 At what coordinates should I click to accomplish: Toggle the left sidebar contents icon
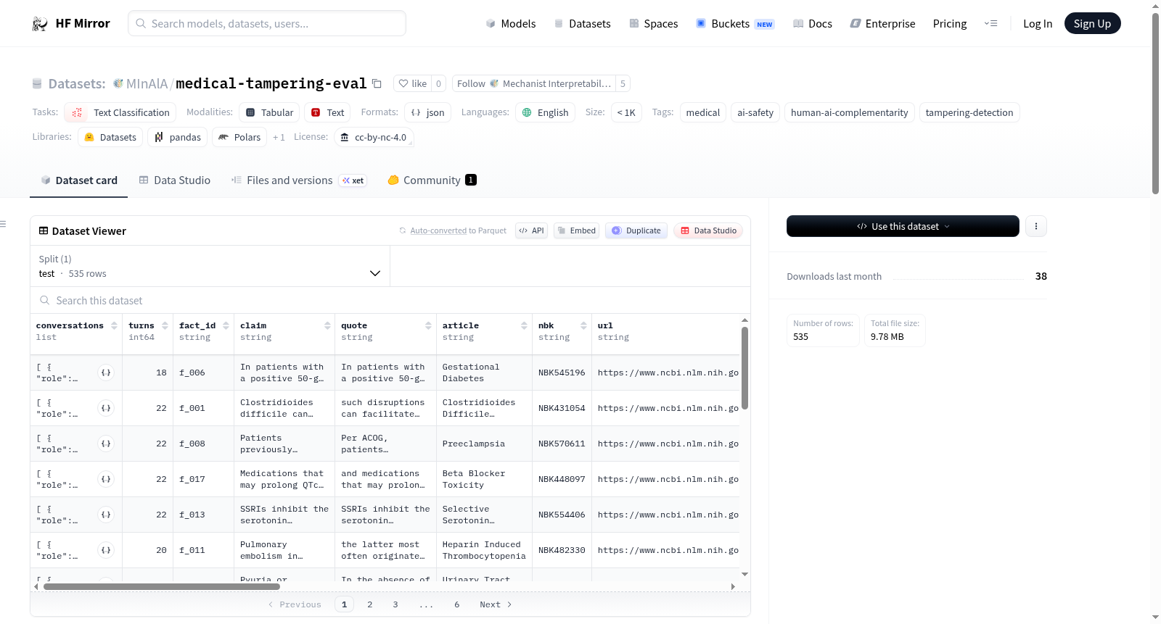(3, 224)
